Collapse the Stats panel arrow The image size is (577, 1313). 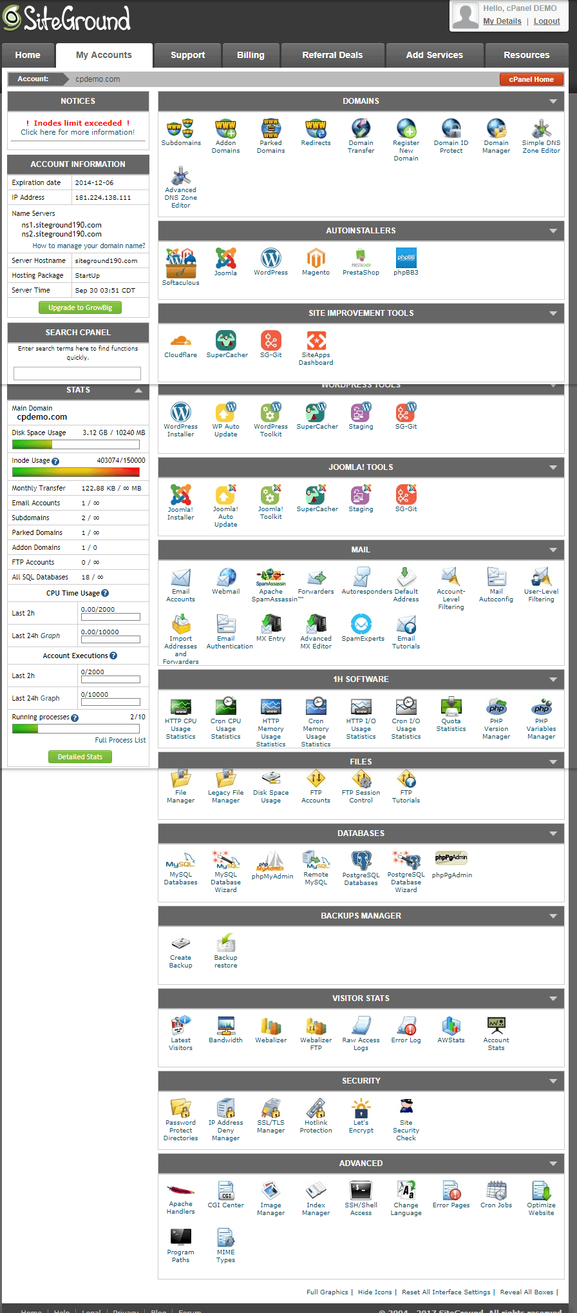pyautogui.click(x=138, y=390)
